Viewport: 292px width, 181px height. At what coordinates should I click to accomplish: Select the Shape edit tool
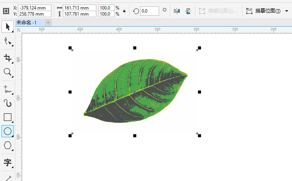pyautogui.click(x=8, y=41)
